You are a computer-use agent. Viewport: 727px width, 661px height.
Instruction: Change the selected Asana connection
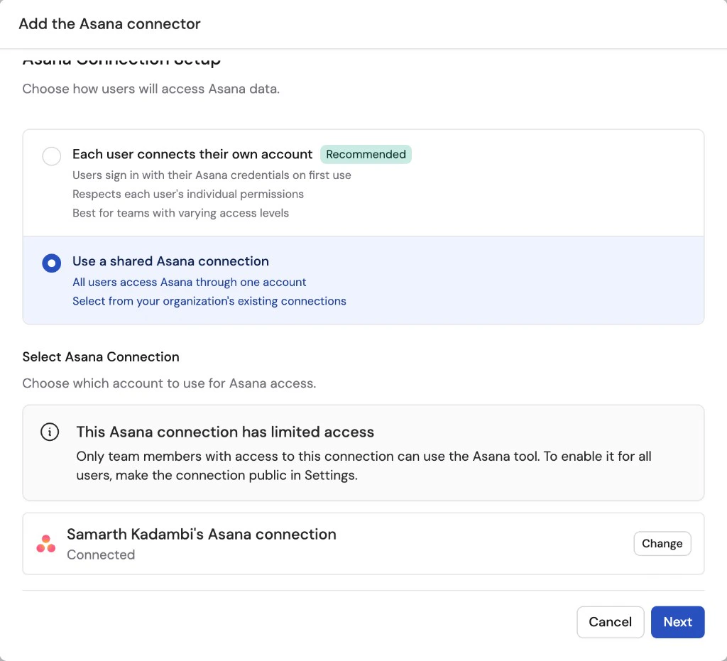[x=662, y=543]
